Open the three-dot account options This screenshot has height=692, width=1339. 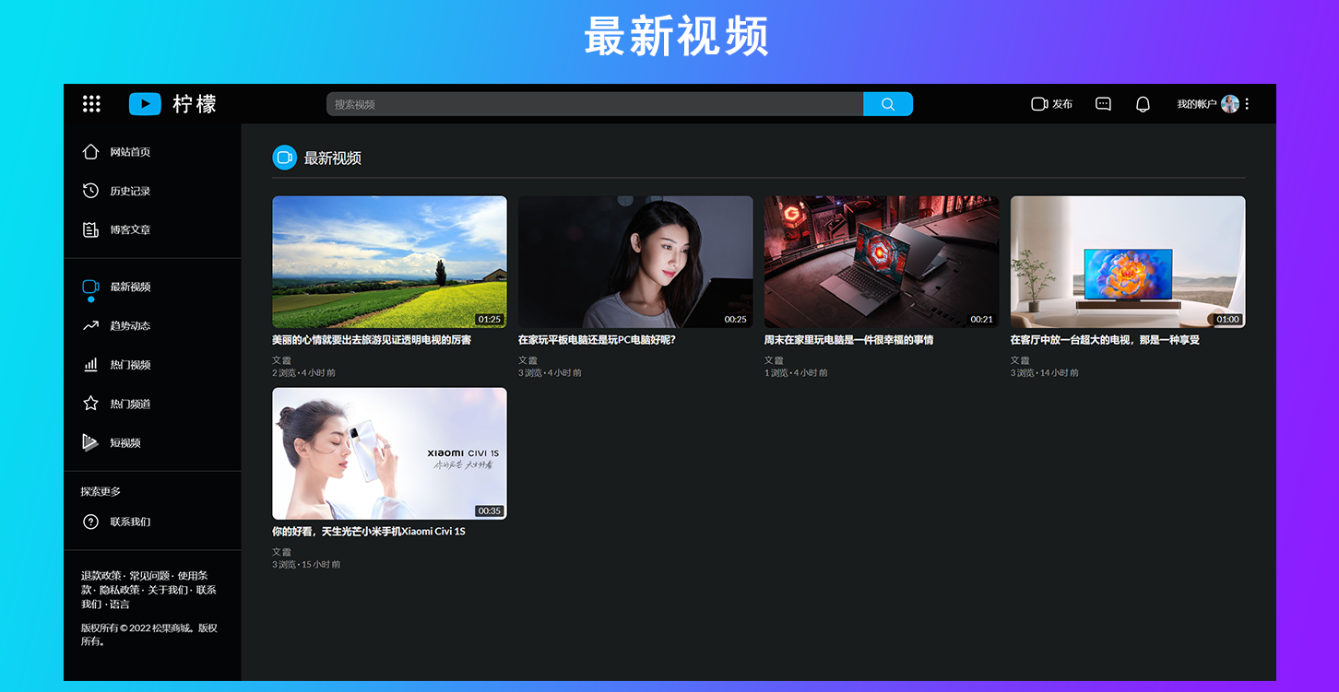click(1247, 104)
